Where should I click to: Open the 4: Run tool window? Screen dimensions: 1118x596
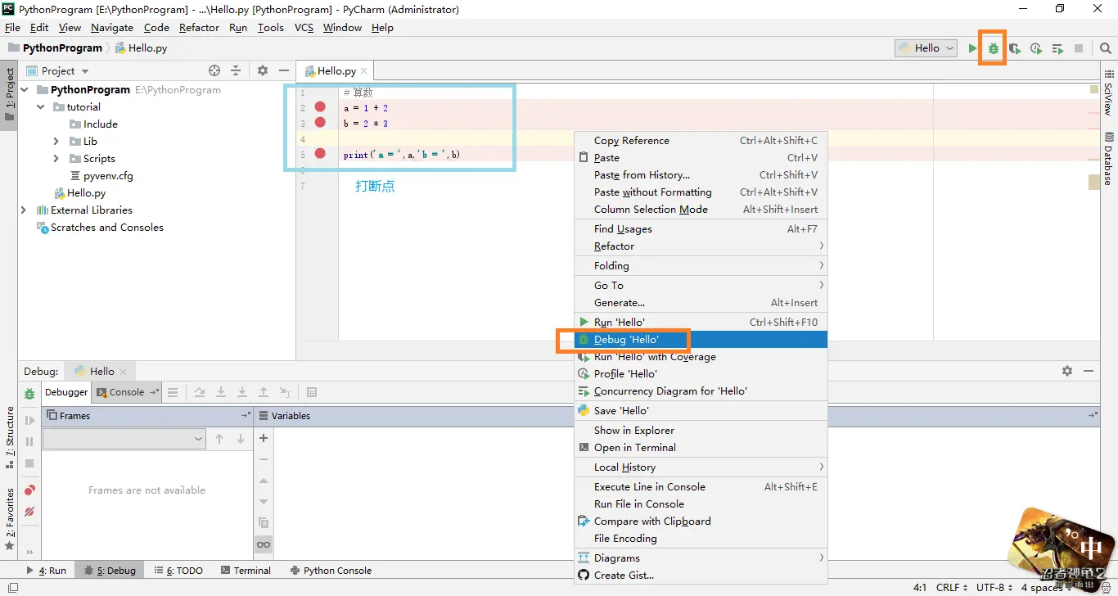pyautogui.click(x=46, y=571)
